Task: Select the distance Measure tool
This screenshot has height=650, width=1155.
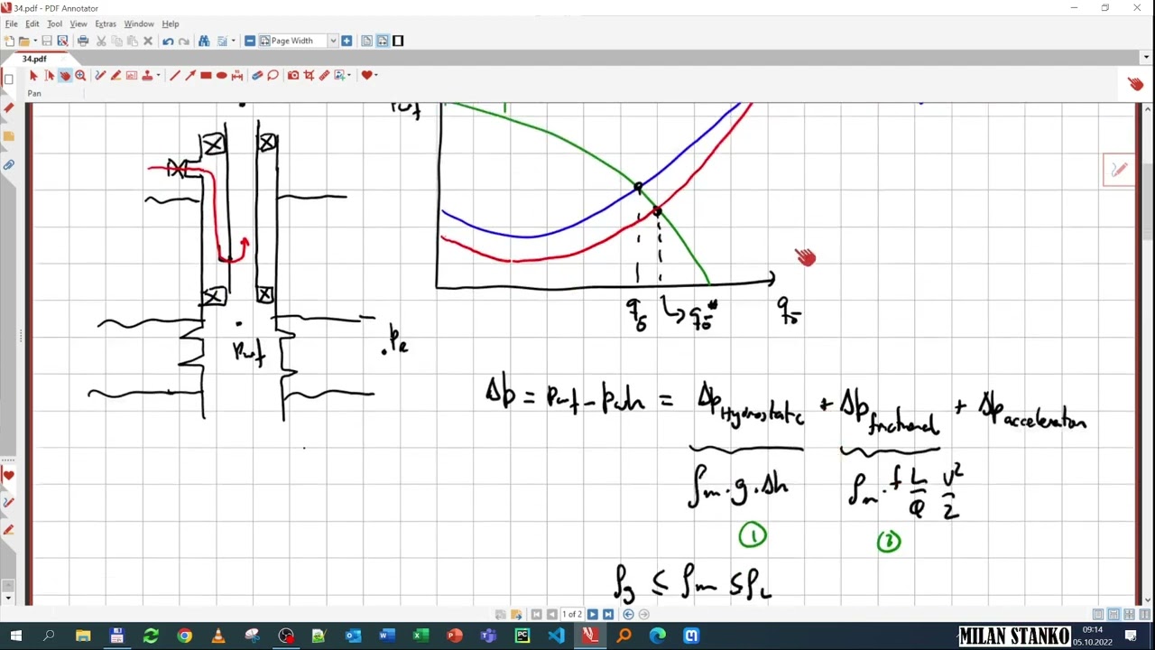Action: pyautogui.click(x=236, y=75)
